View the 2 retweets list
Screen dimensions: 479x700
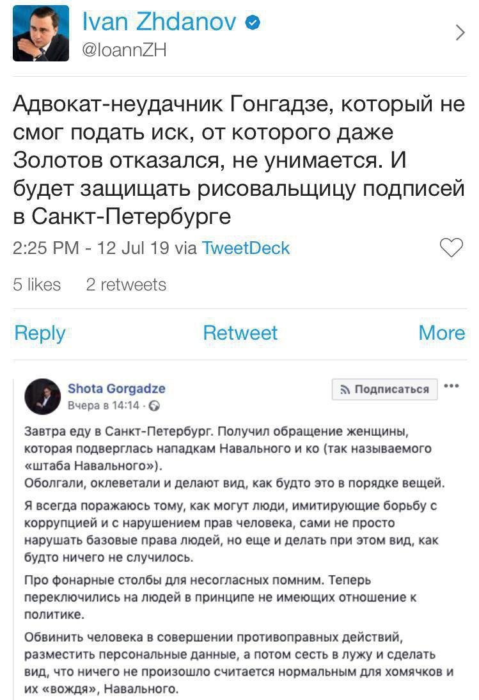126,285
